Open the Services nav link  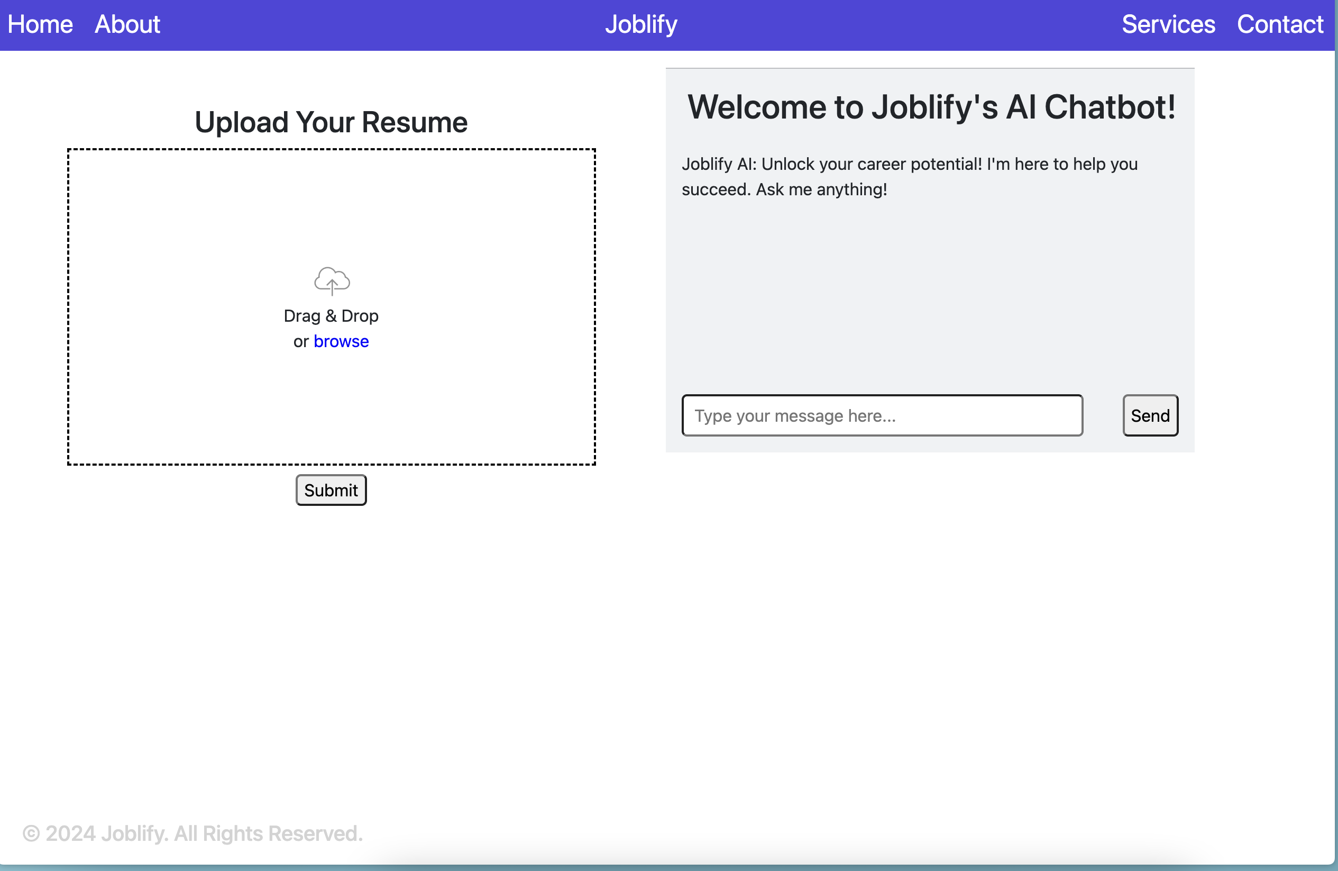tap(1168, 24)
